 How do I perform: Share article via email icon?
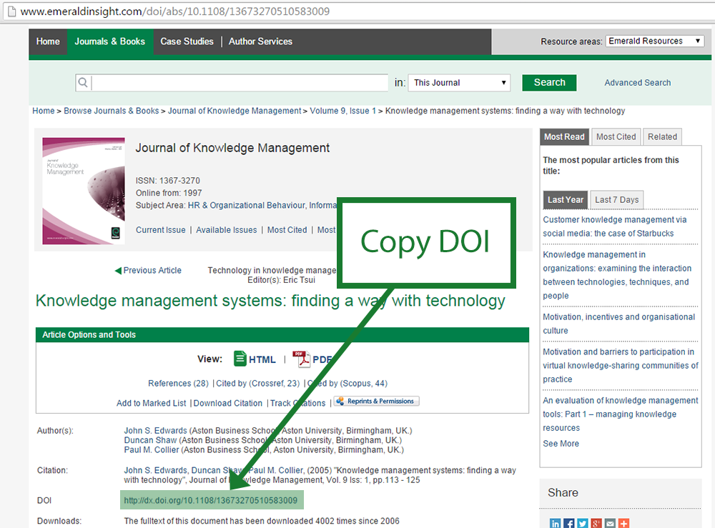pyautogui.click(x=610, y=524)
